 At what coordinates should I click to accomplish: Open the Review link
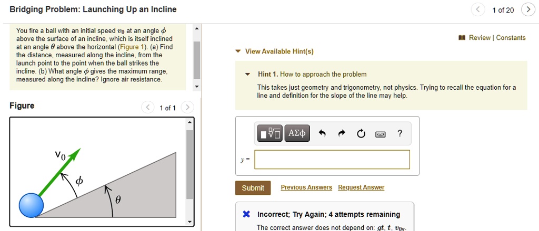click(x=480, y=38)
